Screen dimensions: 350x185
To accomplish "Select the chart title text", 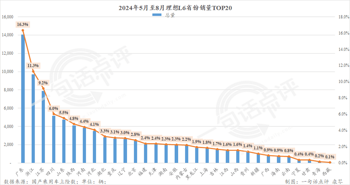I will click(x=175, y=8).
